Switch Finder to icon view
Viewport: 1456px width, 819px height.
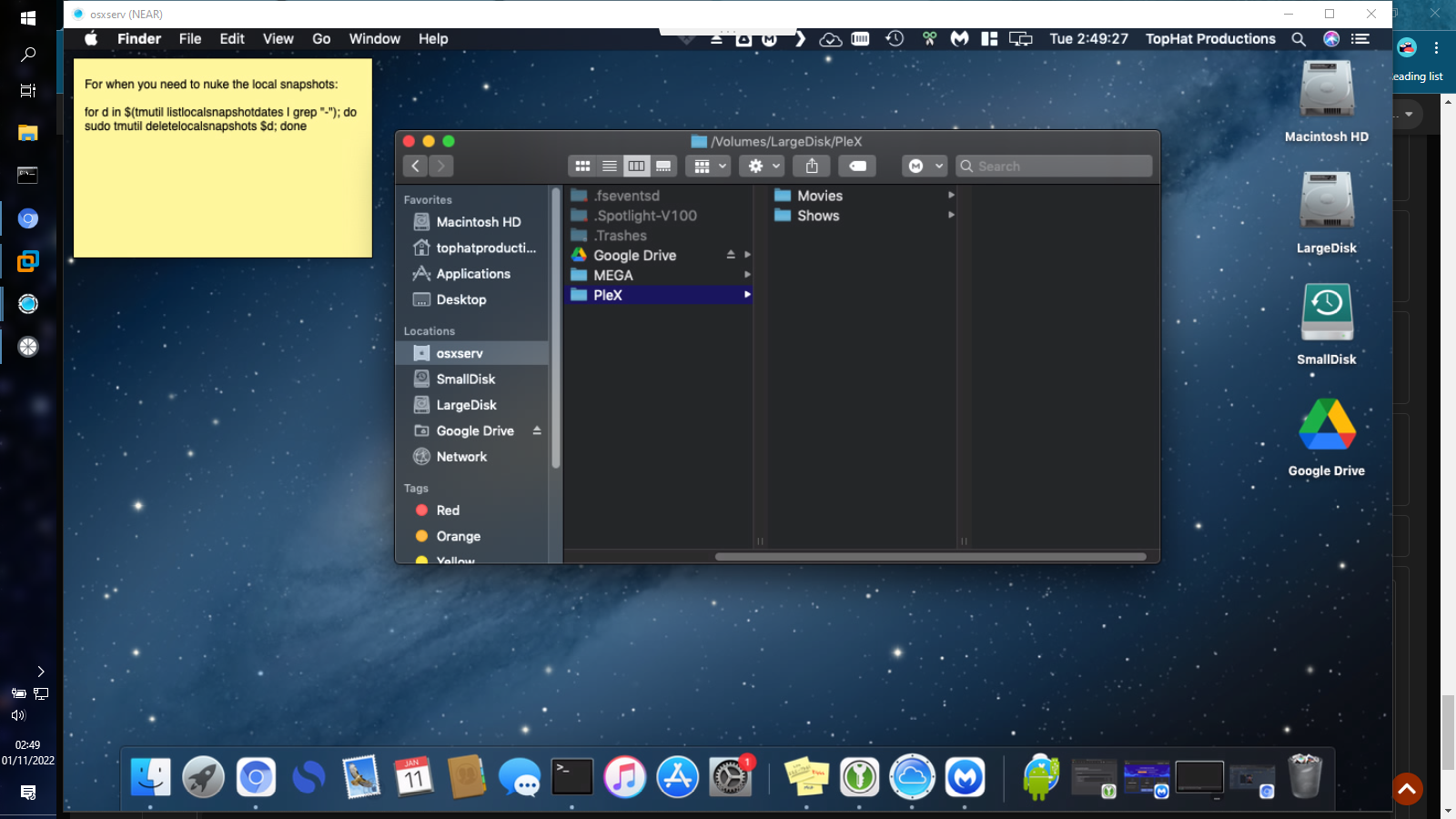[x=582, y=166]
